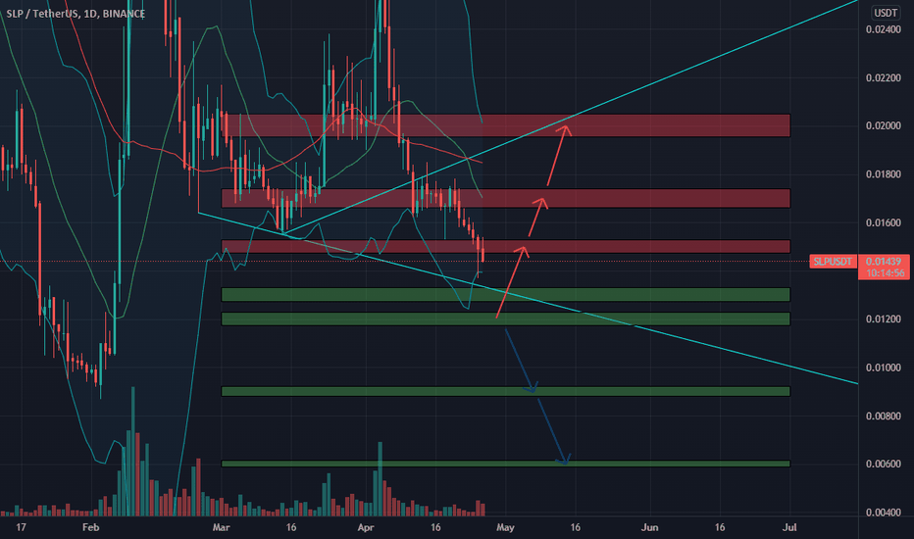
Task: Click the 0.02200 price axis label
Action: (884, 78)
